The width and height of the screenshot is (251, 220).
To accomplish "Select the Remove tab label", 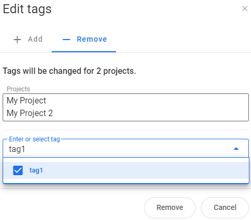I will pos(92,39).
